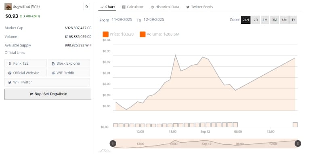333x154 pixels.
Task: Toggle the Price series legend swatch
Action: click(105, 34)
